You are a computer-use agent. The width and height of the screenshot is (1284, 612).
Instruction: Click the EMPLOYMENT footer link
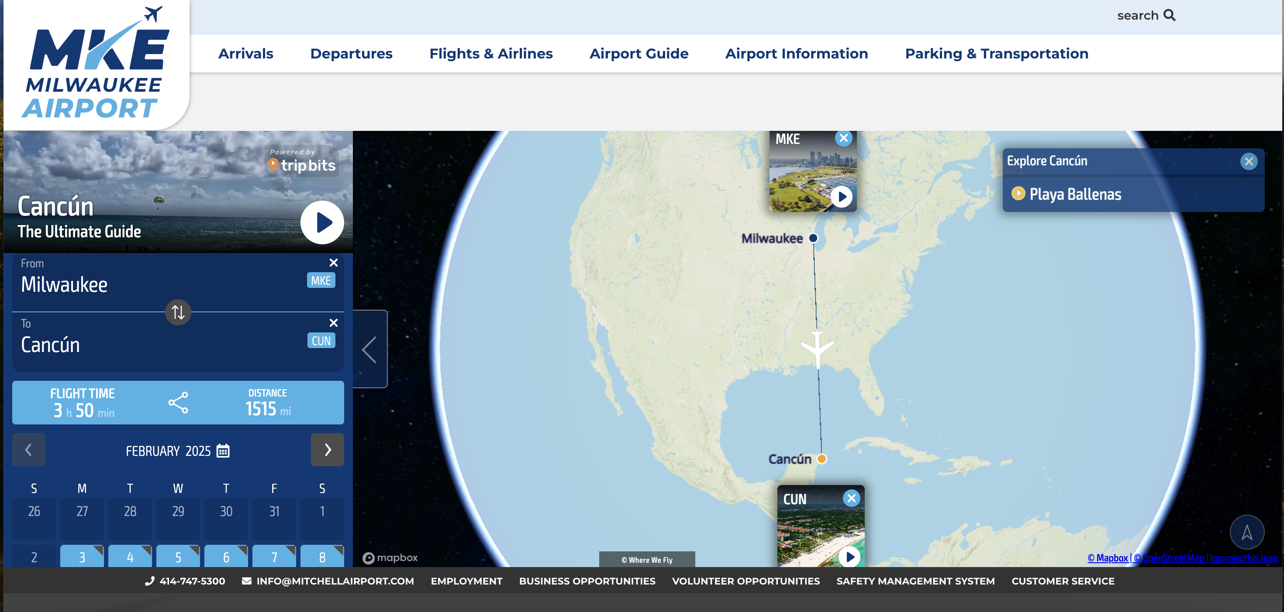[x=466, y=581]
